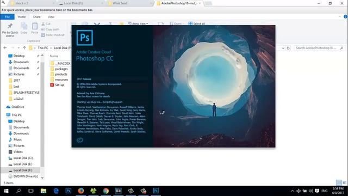Open the Windows Start menu
The height and width of the screenshot is (196, 348).
[6, 191]
